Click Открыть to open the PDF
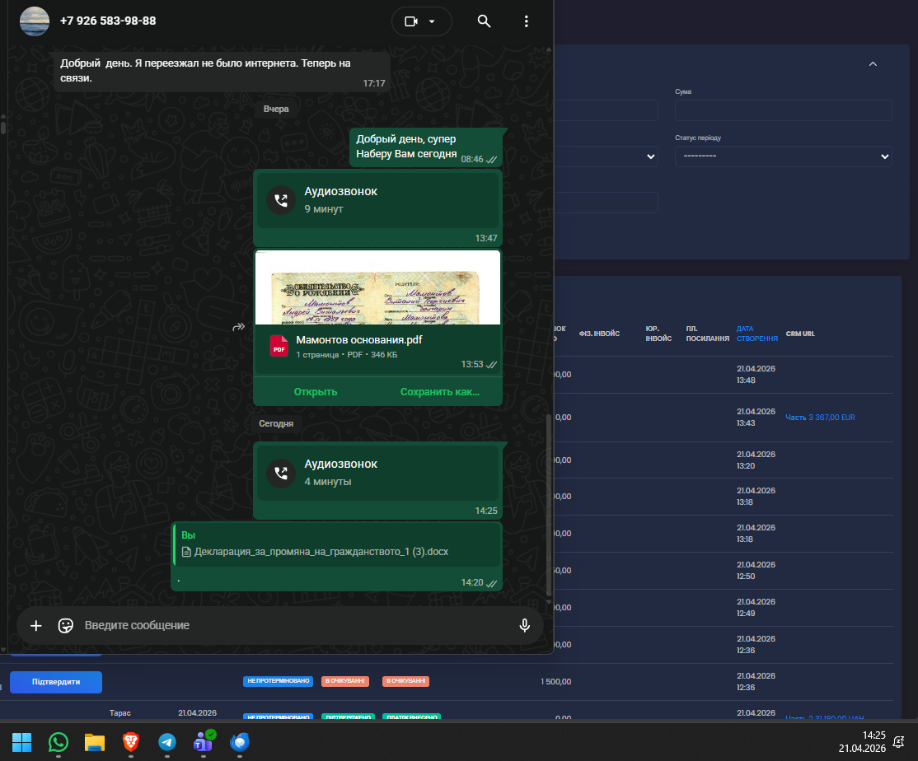 tap(316, 392)
